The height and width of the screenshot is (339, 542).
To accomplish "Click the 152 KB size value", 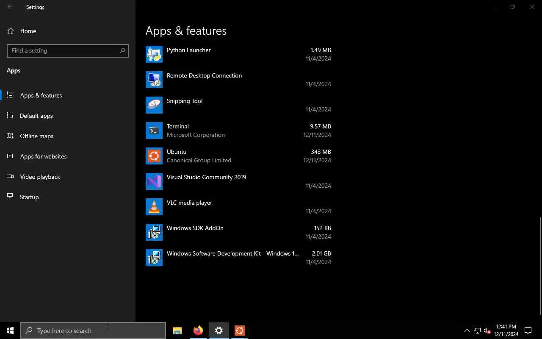I will (x=322, y=228).
